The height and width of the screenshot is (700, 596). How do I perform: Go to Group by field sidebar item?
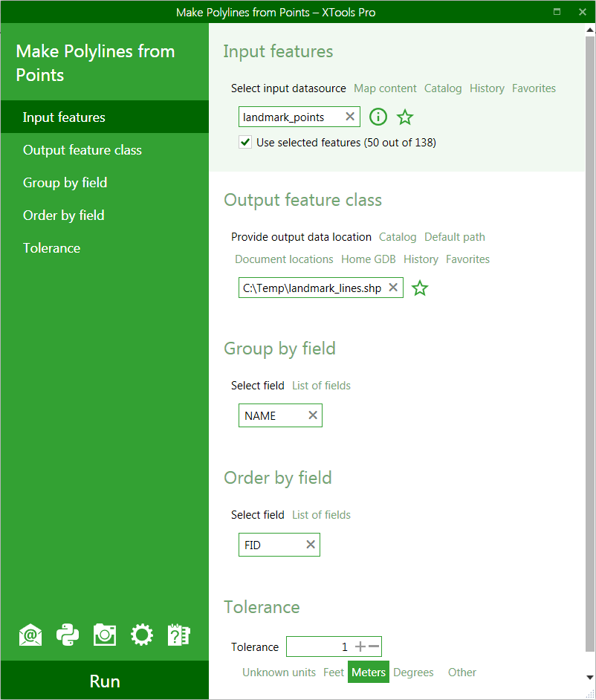pos(105,183)
